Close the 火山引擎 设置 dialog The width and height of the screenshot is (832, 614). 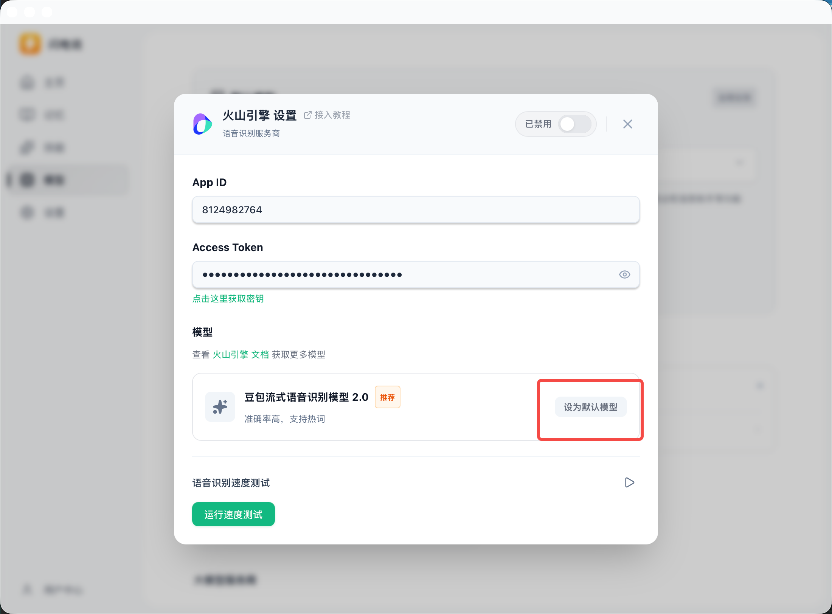pyautogui.click(x=628, y=124)
